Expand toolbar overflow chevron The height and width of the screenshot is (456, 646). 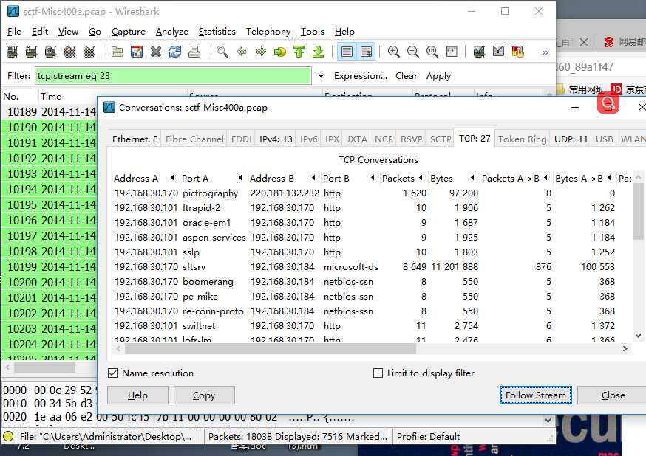545,52
